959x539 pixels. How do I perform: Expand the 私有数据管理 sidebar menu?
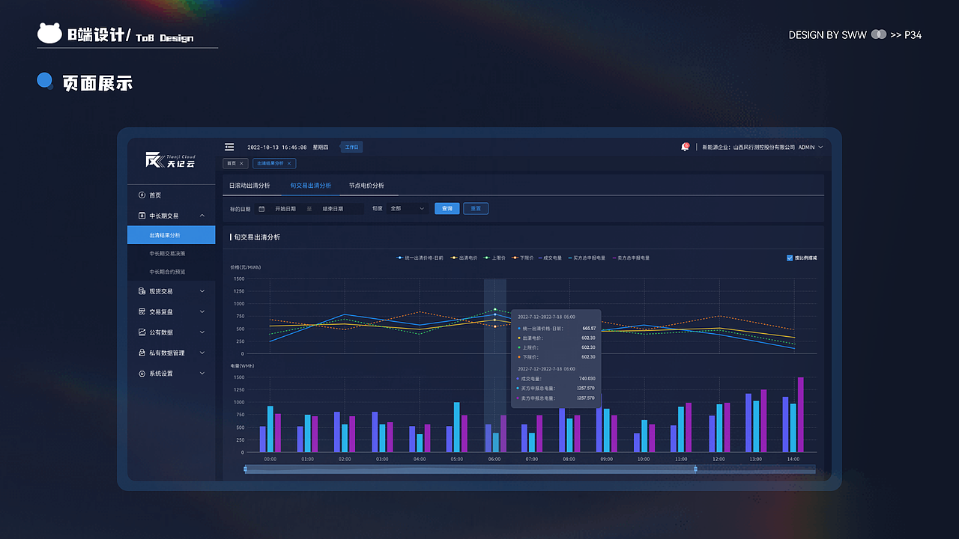coord(202,353)
